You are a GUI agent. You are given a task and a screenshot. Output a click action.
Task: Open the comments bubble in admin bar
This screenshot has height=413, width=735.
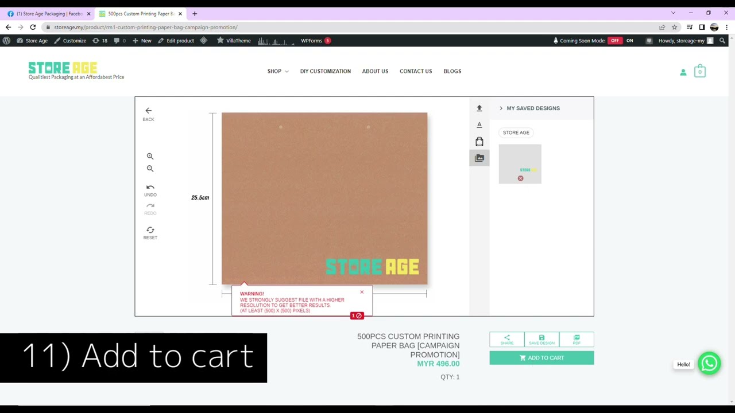119,41
